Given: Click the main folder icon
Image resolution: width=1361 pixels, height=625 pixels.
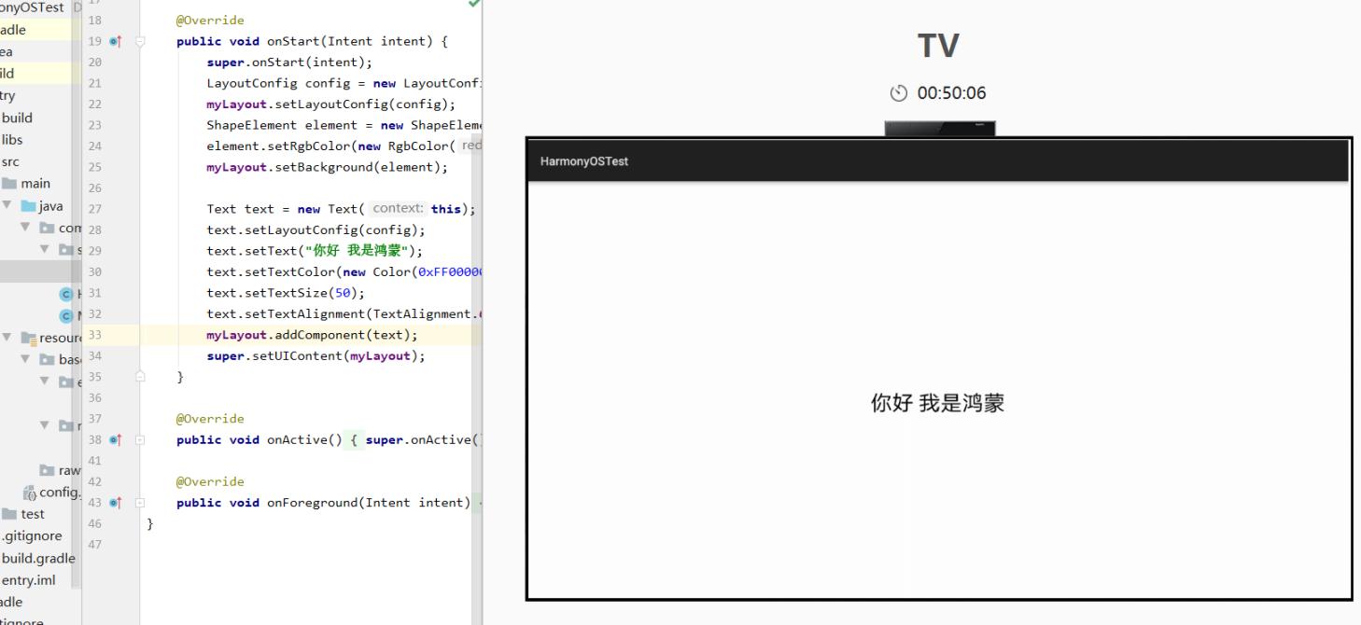Looking at the screenshot, I should coord(9,184).
